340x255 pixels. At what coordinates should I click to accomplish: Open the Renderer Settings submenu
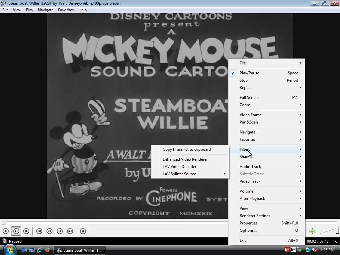(267, 216)
